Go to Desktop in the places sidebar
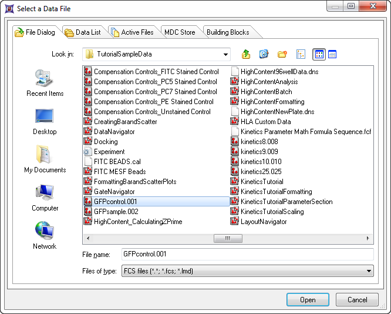Screen dimensions: 391x314 (x=45, y=121)
